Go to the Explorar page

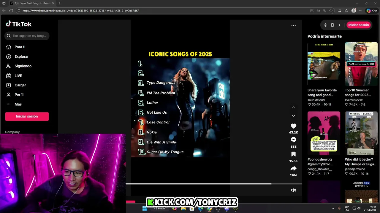[18, 57]
